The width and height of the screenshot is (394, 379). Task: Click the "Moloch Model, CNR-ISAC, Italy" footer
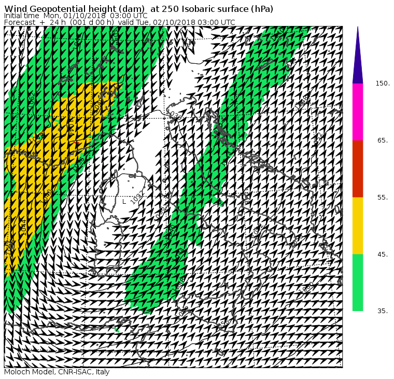coord(57,372)
